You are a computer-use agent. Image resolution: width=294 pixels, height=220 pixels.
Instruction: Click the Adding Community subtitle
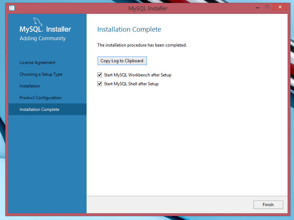pyautogui.click(x=42, y=38)
